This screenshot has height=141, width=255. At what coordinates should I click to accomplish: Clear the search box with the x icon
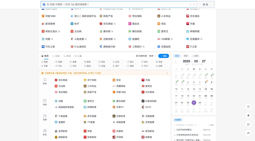(190, 5)
